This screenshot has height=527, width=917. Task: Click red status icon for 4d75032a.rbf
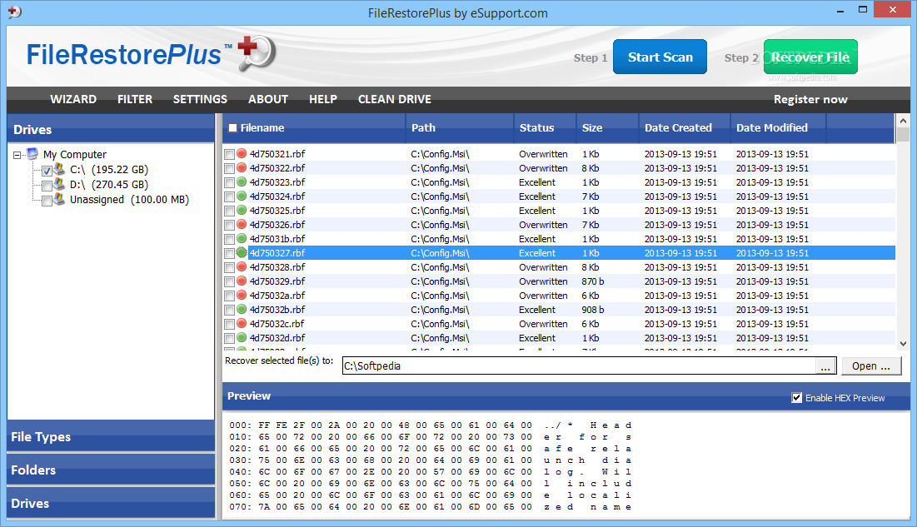click(242, 295)
